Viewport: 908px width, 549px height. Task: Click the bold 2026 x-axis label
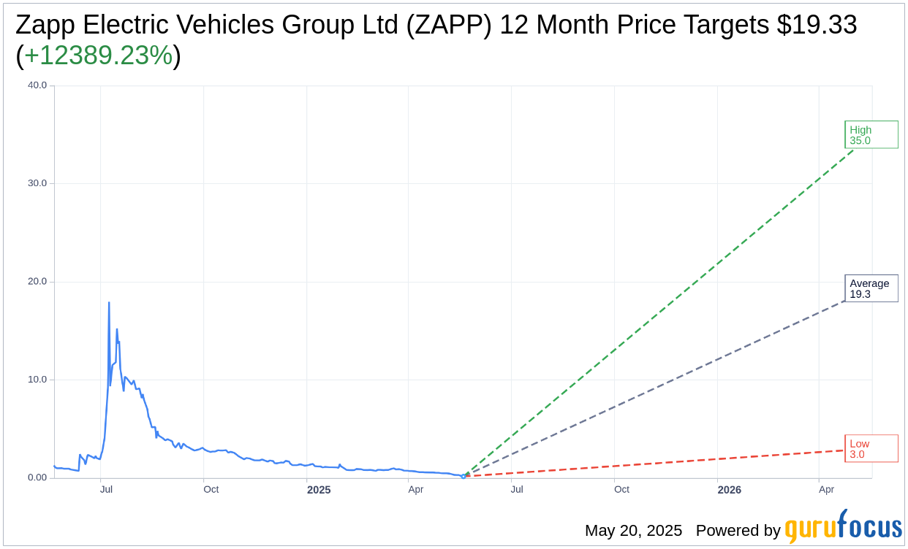pos(730,490)
